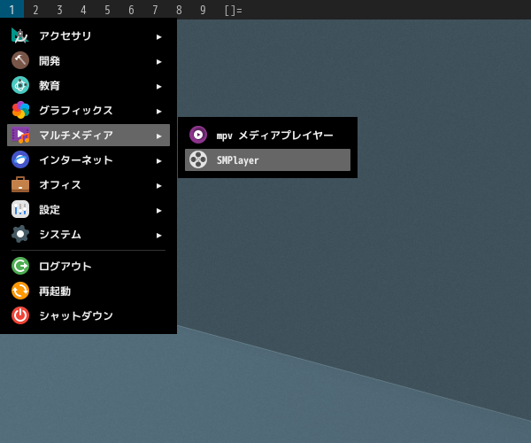Switch to workspace tag 9
This screenshot has width=531, height=443.
pyautogui.click(x=203, y=10)
